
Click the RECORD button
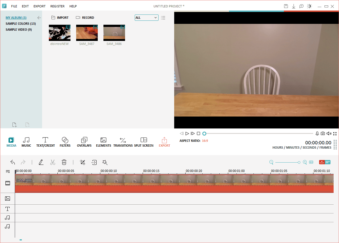tap(85, 18)
